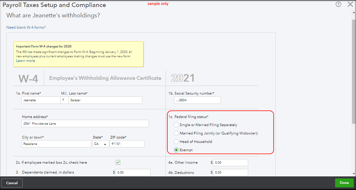Edit the 4b Deductions amount
This screenshot has height=190, width=356.
point(230,172)
